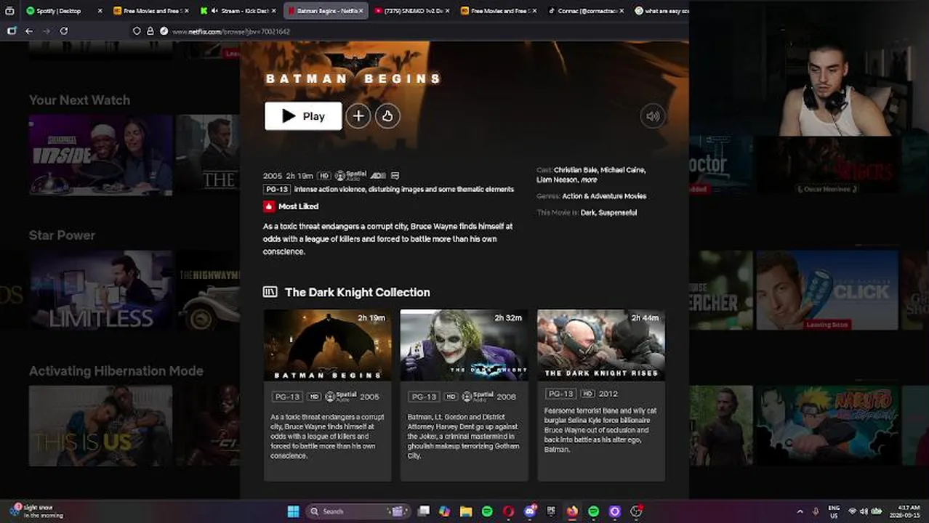Click the subtitles icon beside AD badge
This screenshot has height=523, width=929.
(x=395, y=176)
